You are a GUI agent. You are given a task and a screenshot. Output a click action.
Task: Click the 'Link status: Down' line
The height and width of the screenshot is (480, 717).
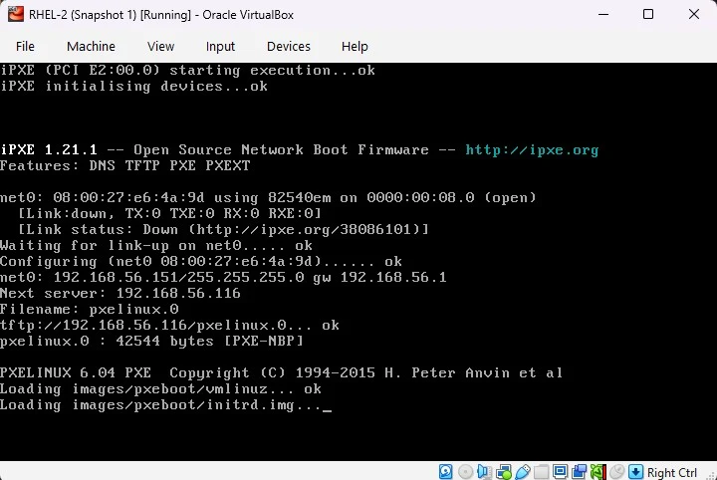(223, 229)
